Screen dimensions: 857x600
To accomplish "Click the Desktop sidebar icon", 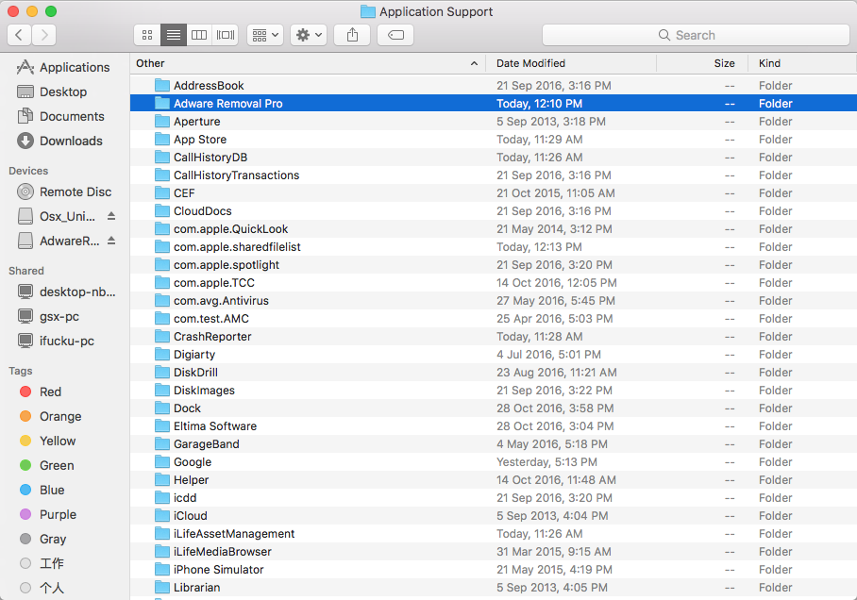I will pos(59,92).
